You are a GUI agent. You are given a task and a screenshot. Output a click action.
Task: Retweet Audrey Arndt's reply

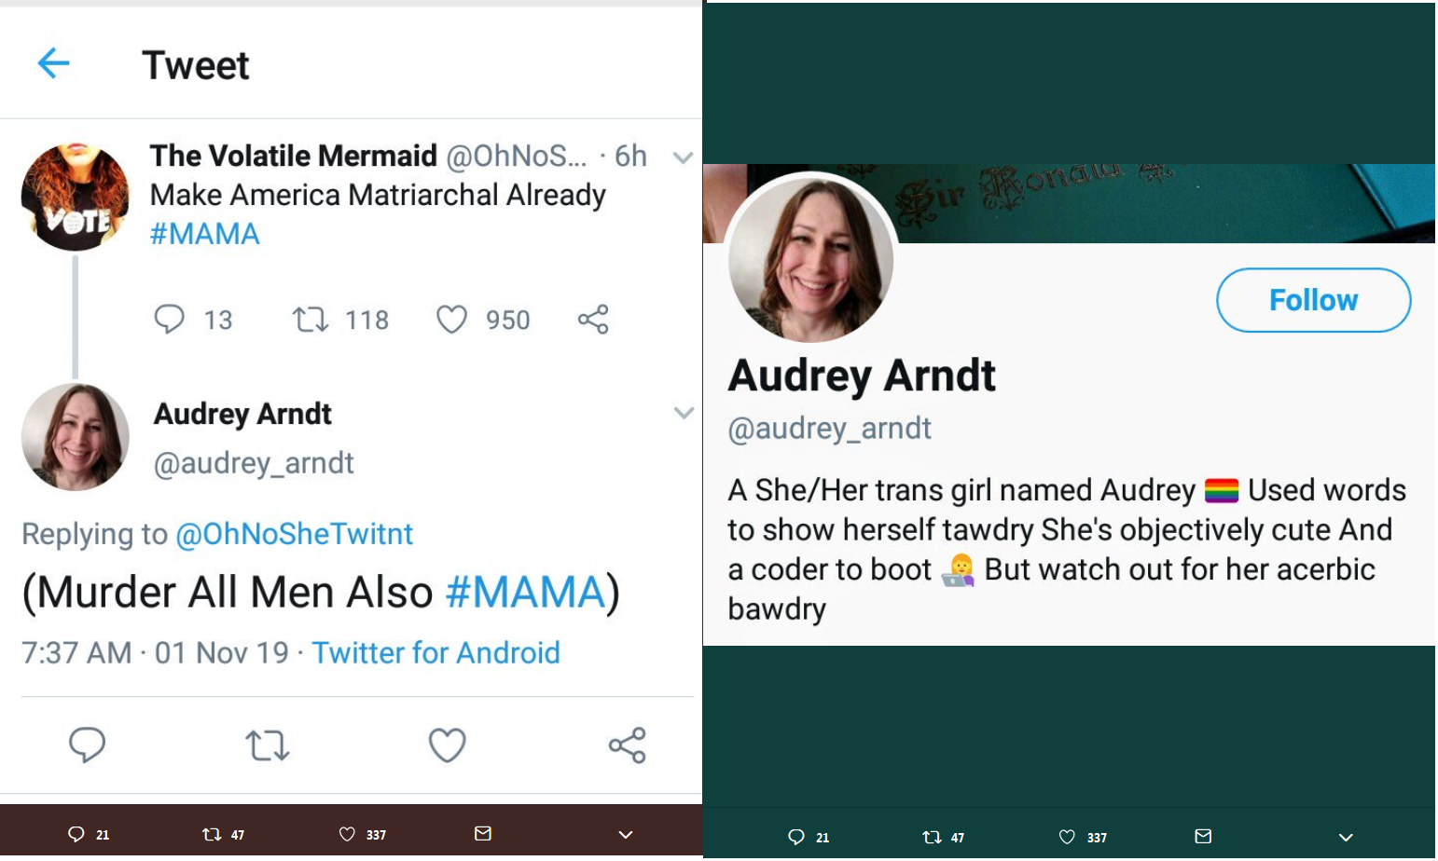268,745
